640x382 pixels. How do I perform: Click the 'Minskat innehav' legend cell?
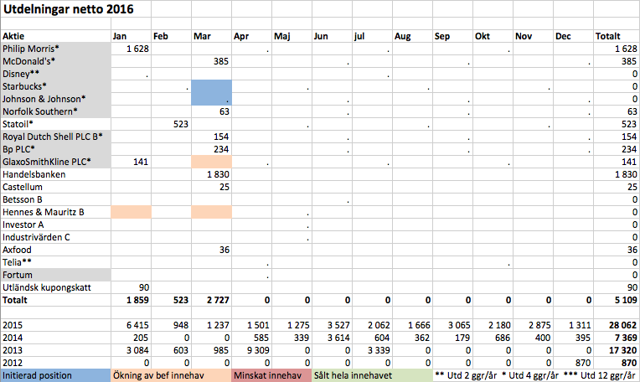click(x=272, y=375)
